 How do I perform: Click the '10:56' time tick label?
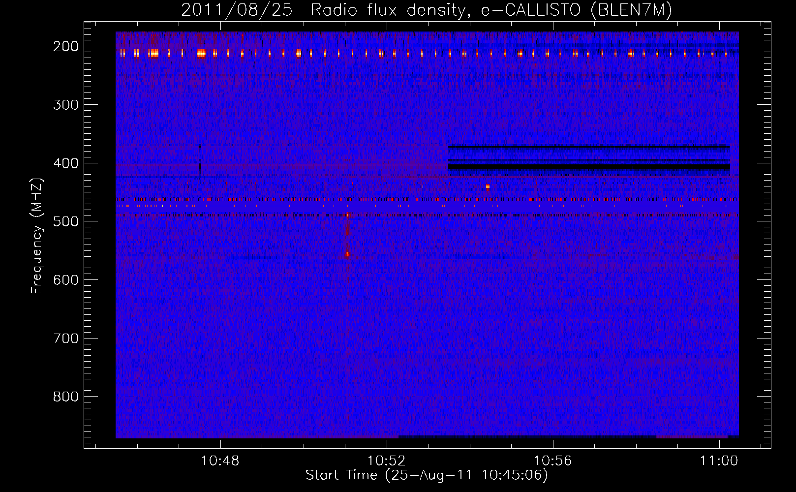(553, 461)
